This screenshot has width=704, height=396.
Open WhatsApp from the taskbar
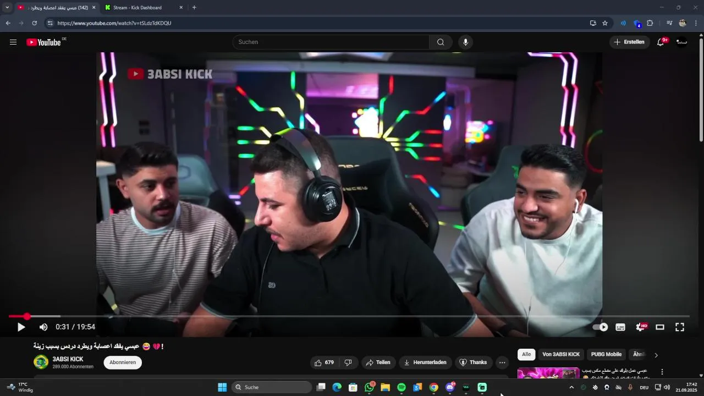click(369, 387)
